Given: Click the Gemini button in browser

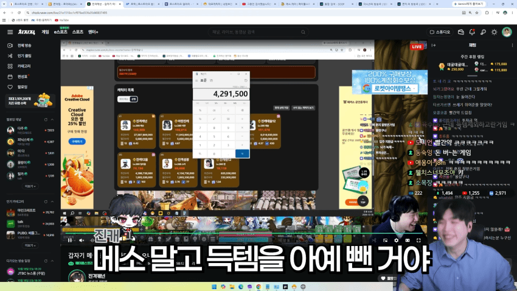Looking at the screenshot, I should pyautogui.click(x=468, y=4).
